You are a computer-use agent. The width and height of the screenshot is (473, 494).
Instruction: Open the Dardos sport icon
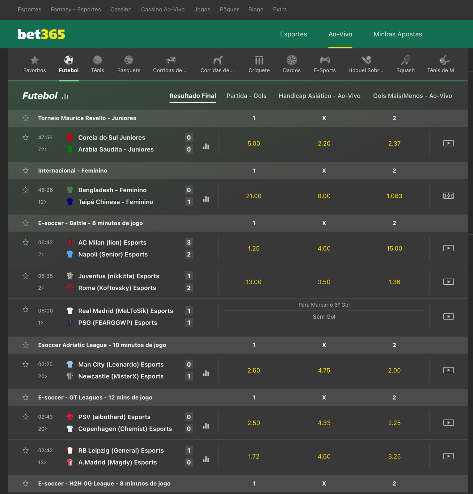[291, 60]
